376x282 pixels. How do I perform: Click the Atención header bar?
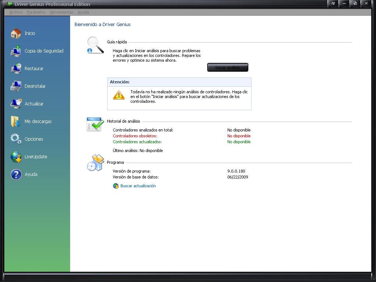click(179, 82)
